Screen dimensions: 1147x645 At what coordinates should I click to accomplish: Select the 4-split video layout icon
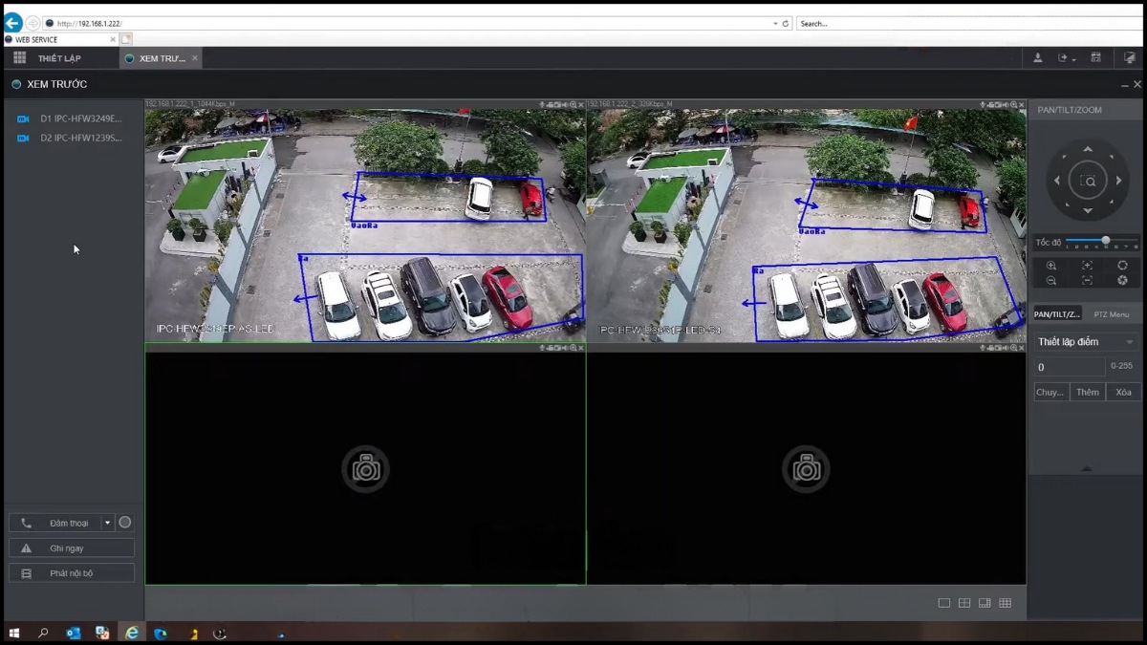tap(965, 603)
